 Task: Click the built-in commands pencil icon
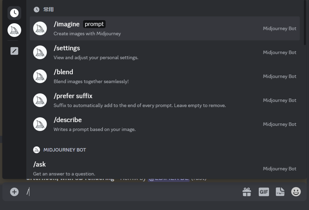pyautogui.click(x=14, y=51)
